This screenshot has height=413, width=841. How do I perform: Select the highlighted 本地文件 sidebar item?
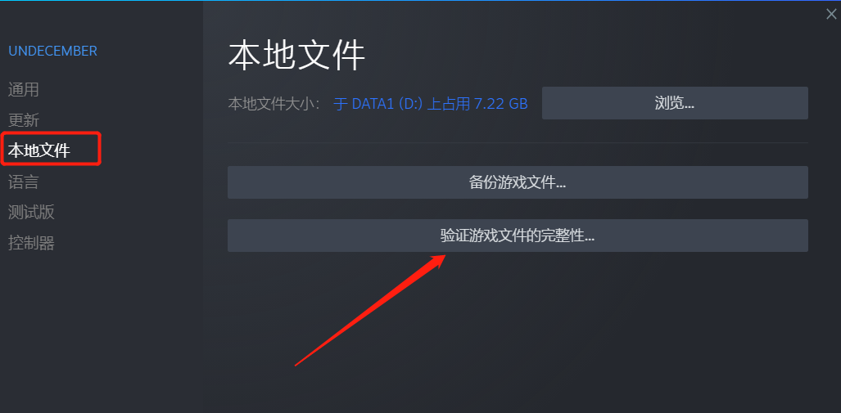[39, 151]
